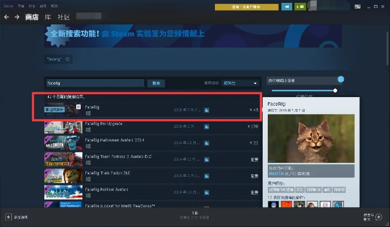Click Windows icon under Trials Fusion DLC

coord(88,179)
